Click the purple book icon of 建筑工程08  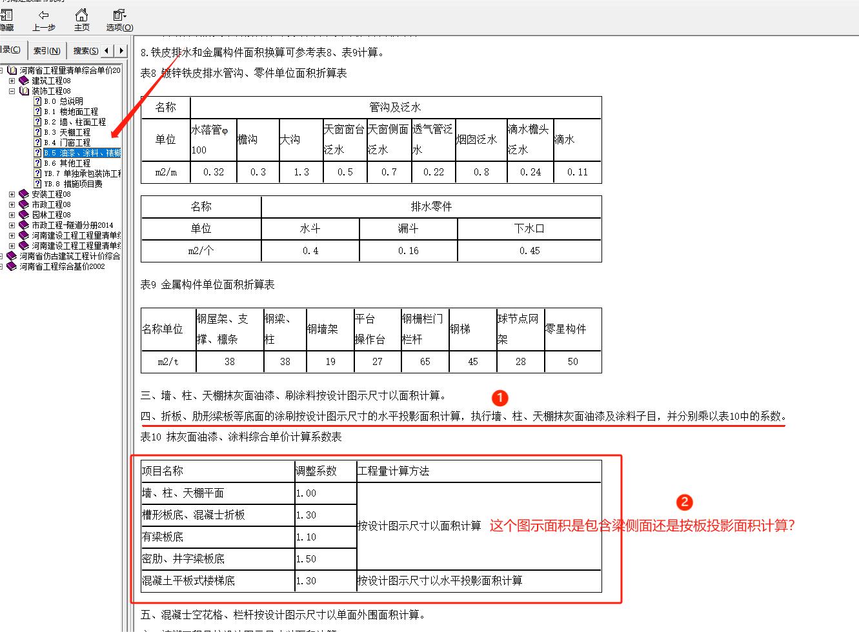click(24, 81)
